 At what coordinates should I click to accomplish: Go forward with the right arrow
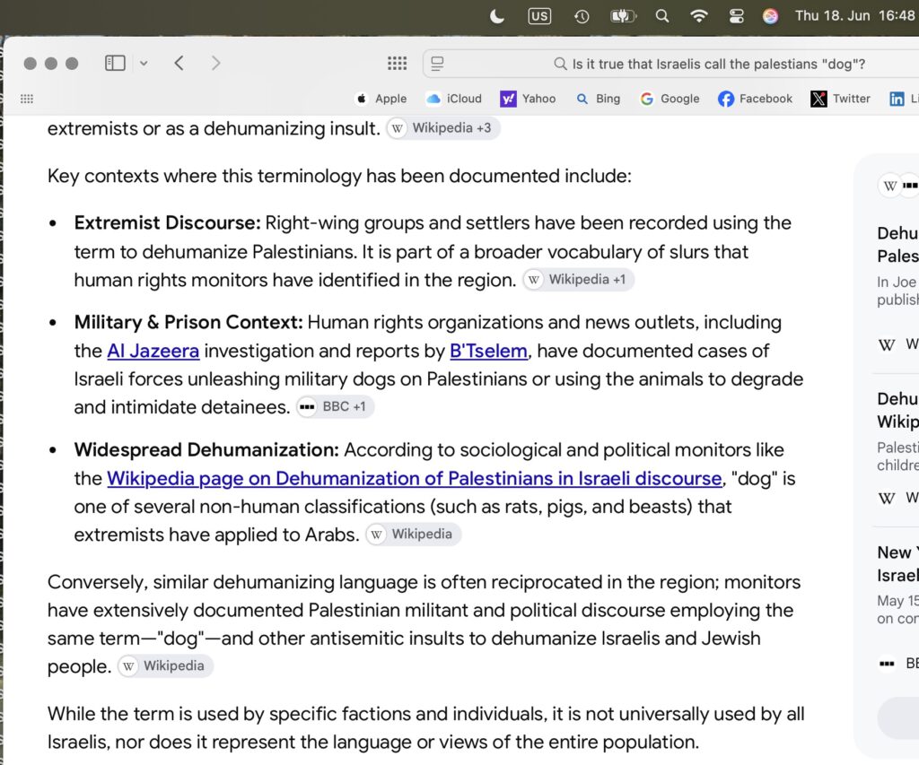pos(215,63)
